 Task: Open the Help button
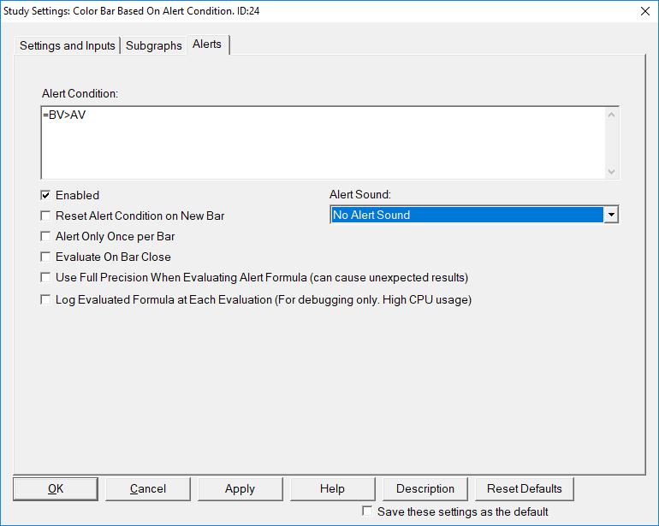(332, 488)
